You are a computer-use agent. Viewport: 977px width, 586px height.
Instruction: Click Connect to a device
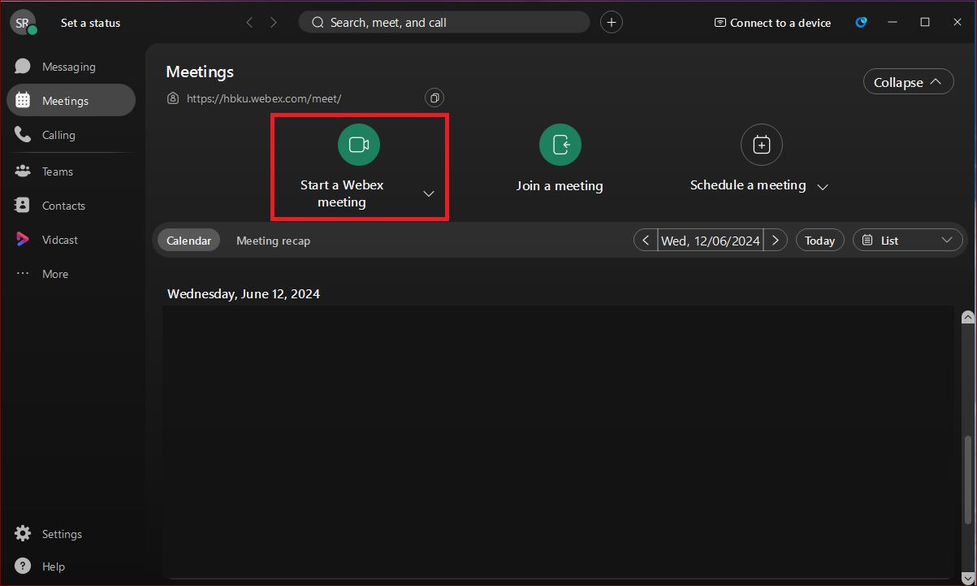[772, 23]
